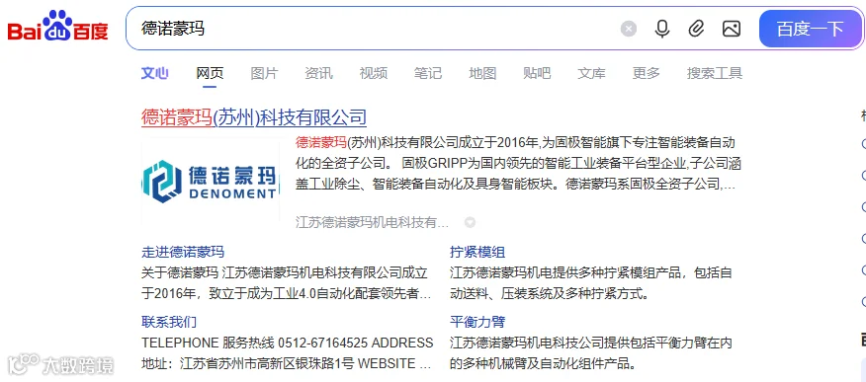Viewport: 866px width, 382px height.
Task: Click 江苏德诺蒙玛机电科技有 source name
Action: point(373,223)
